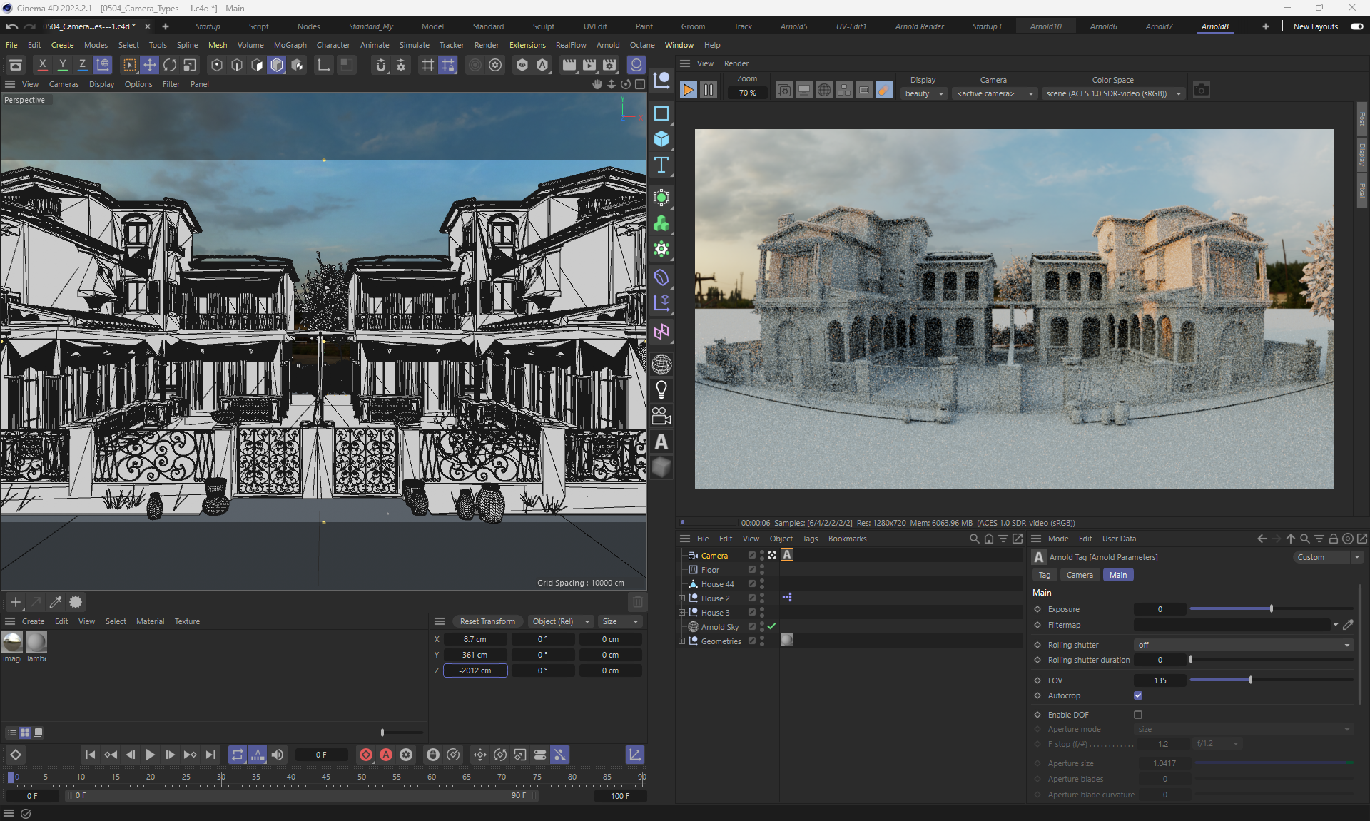Switch to the Camera tab in attributes

(x=1079, y=575)
